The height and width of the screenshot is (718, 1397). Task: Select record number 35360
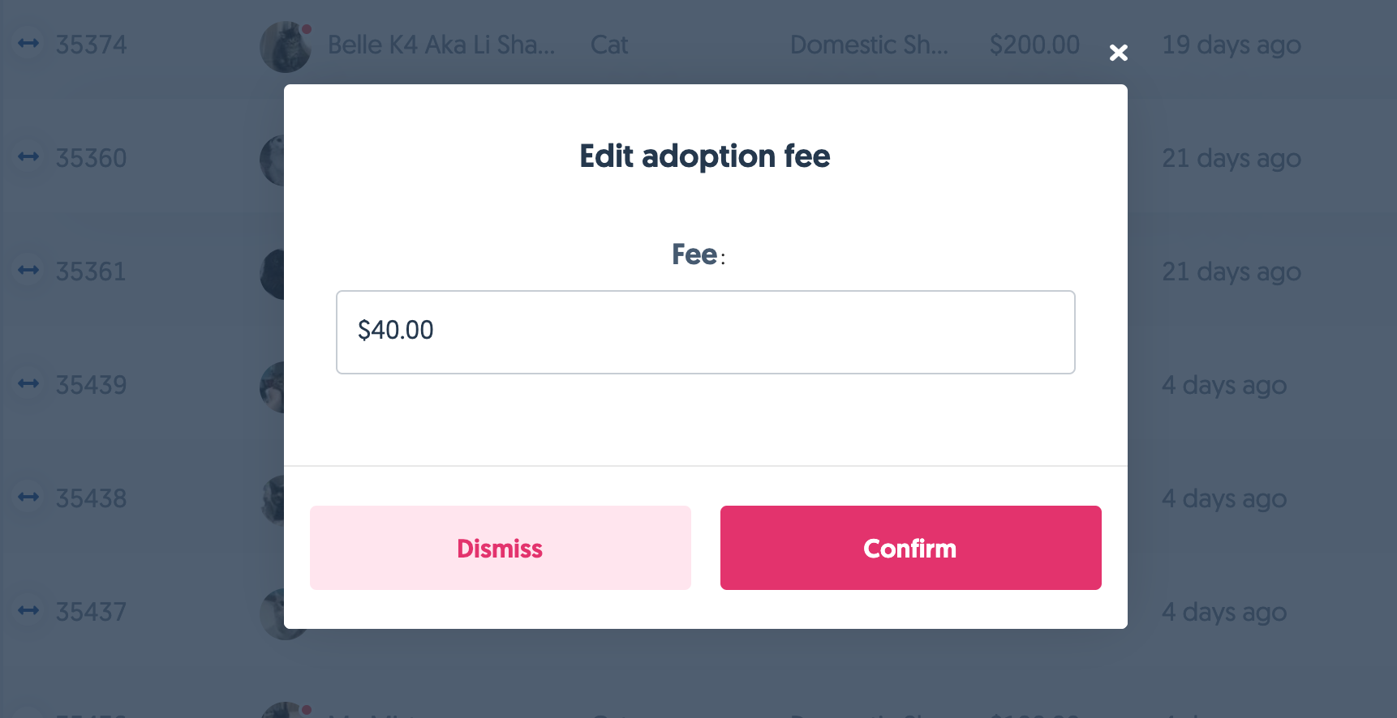pyautogui.click(x=91, y=158)
